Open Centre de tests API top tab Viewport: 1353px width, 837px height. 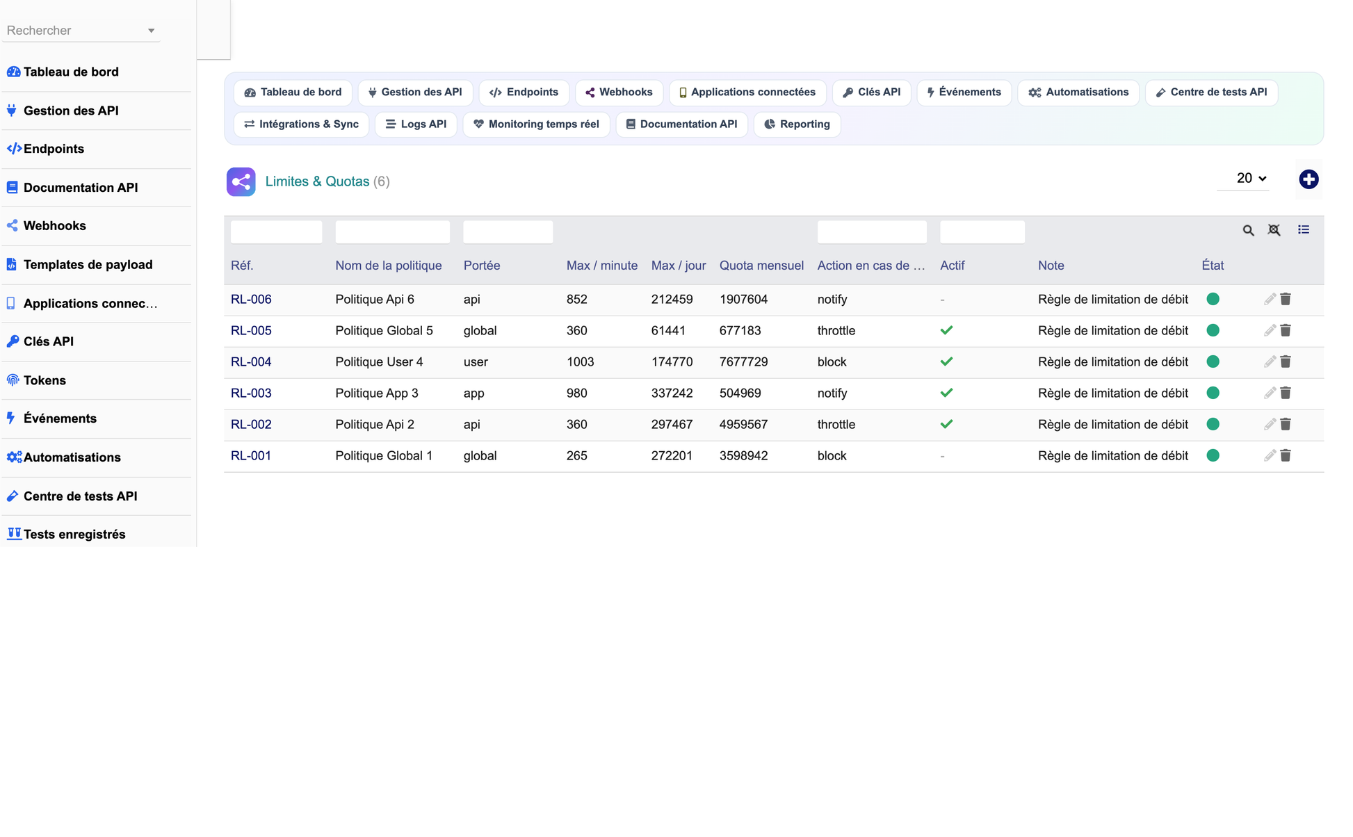1211,92
